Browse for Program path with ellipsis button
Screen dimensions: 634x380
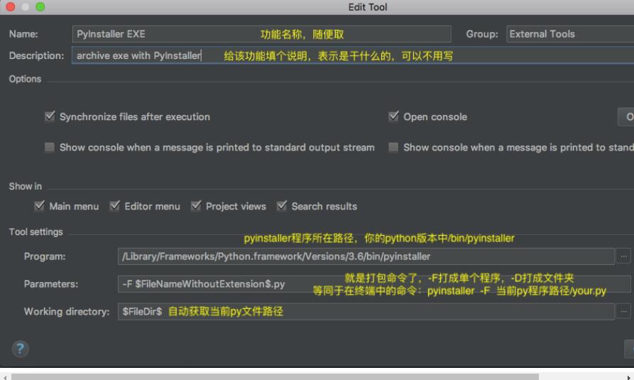pos(623,256)
